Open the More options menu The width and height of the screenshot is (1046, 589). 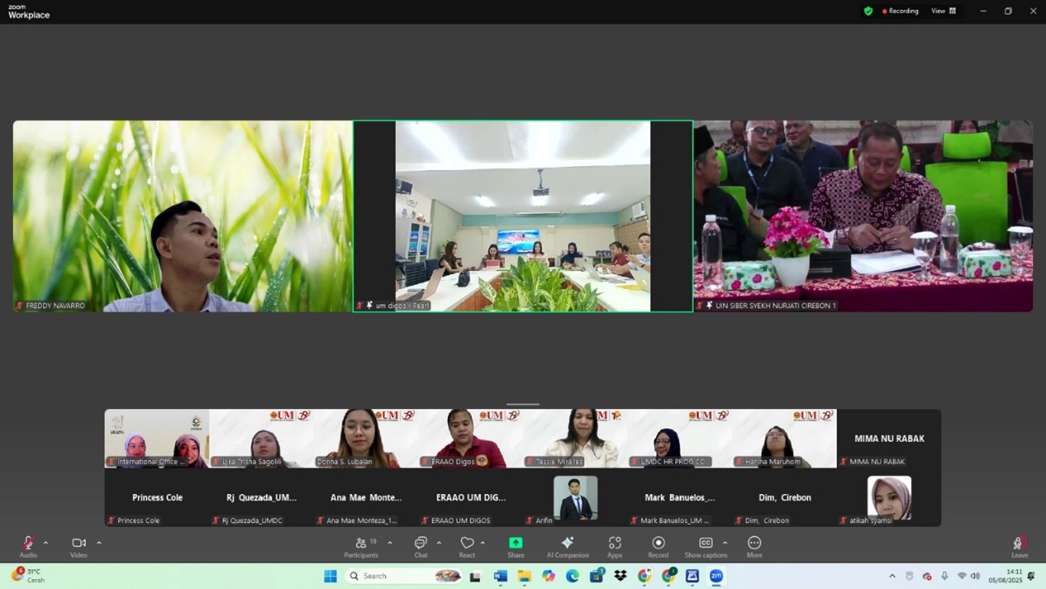click(x=754, y=546)
